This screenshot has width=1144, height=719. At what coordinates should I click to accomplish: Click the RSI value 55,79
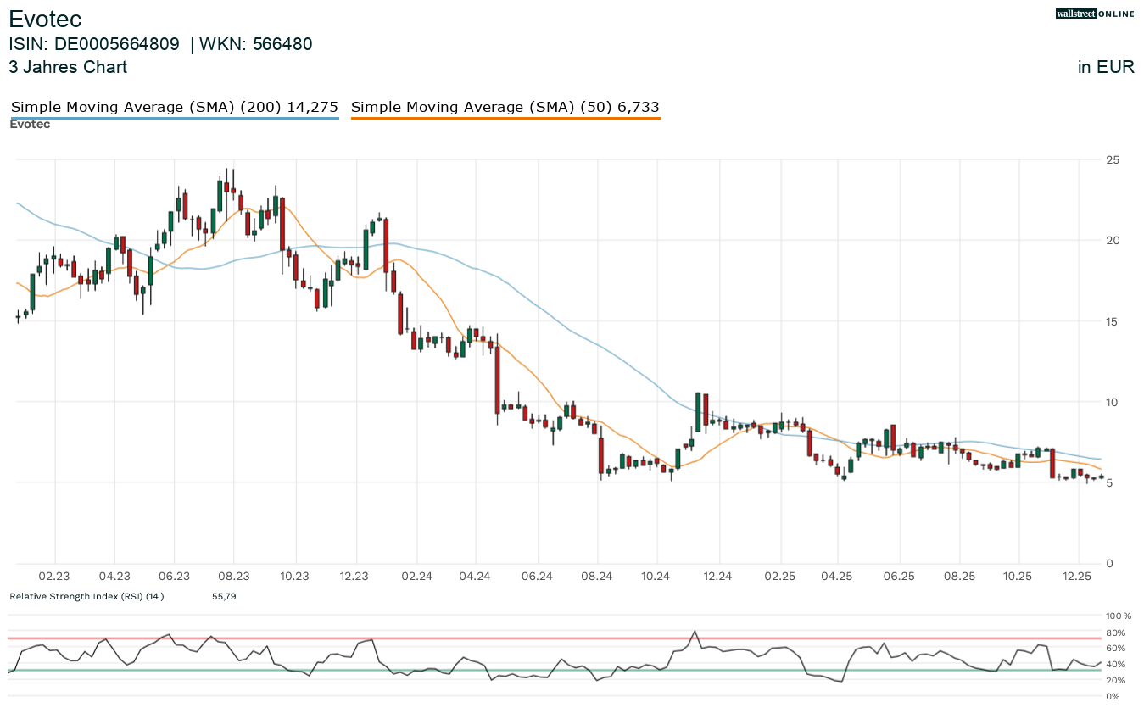pyautogui.click(x=224, y=597)
